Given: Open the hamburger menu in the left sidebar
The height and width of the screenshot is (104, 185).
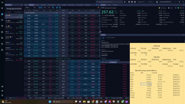Looking at the screenshot, I should (2, 2).
